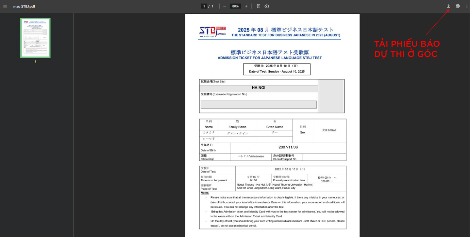Viewport: 470px width, 237px height.
Task: Click 'Date of Test: Sunday - August 10, 2025'
Action: [277, 72]
